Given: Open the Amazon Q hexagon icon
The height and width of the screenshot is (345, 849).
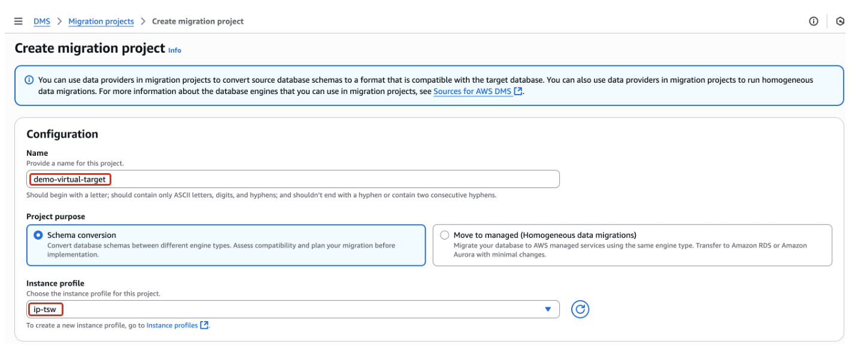Looking at the screenshot, I should (840, 22).
